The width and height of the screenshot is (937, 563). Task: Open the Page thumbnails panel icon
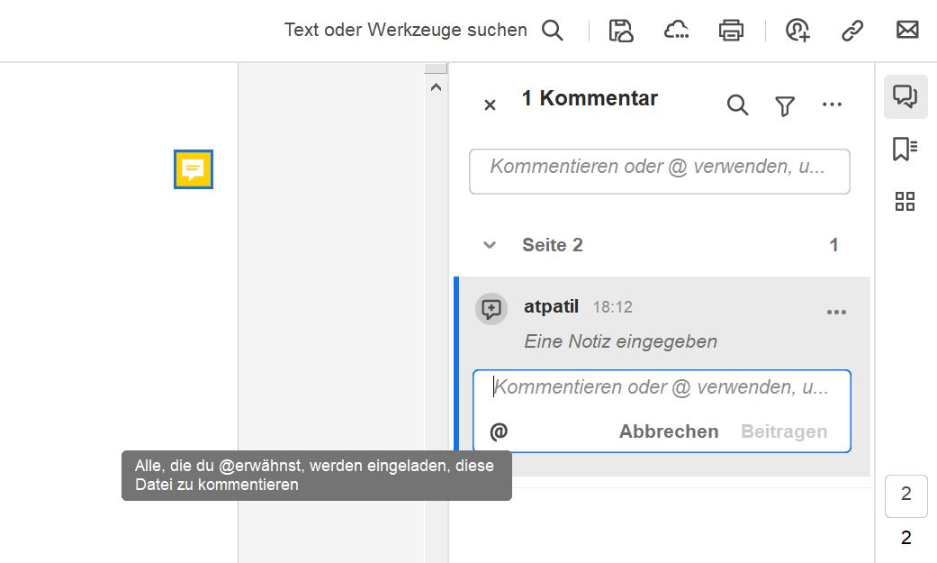(905, 201)
